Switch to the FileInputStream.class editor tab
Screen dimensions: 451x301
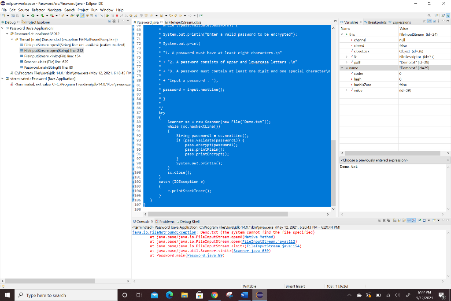click(x=183, y=22)
